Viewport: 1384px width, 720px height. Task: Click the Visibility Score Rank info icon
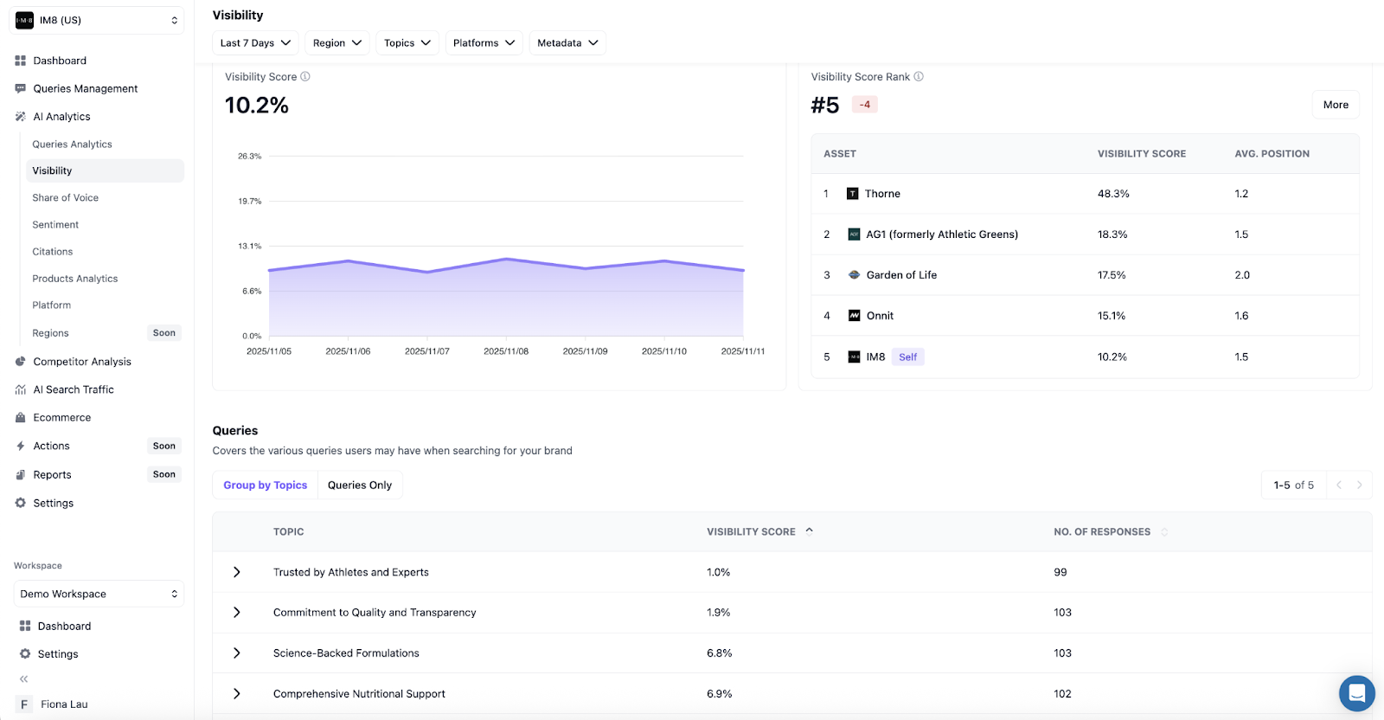(x=919, y=76)
